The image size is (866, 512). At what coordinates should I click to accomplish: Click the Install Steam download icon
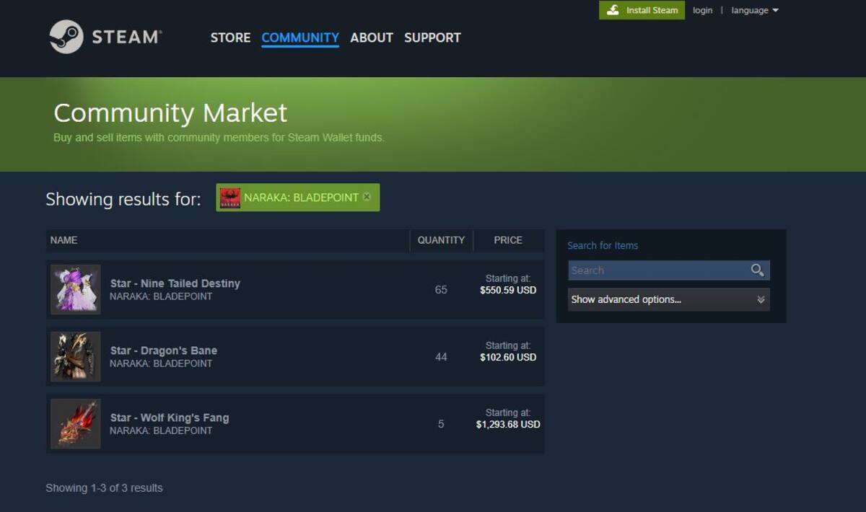pyautogui.click(x=613, y=10)
